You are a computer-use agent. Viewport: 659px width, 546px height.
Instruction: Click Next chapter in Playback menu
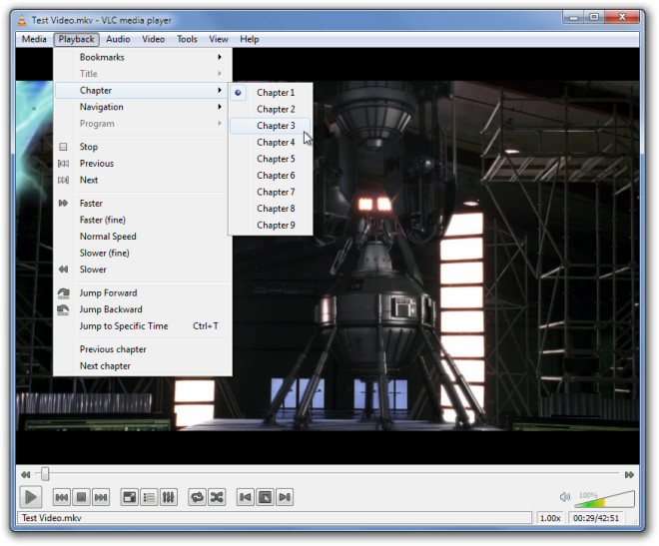(x=105, y=366)
